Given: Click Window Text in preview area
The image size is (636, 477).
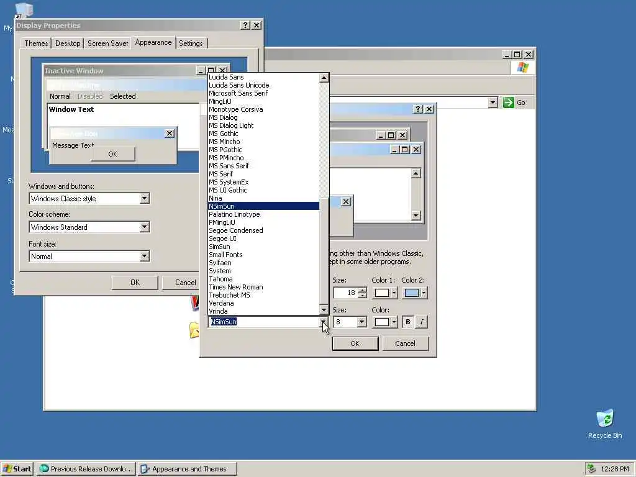Looking at the screenshot, I should (71, 109).
